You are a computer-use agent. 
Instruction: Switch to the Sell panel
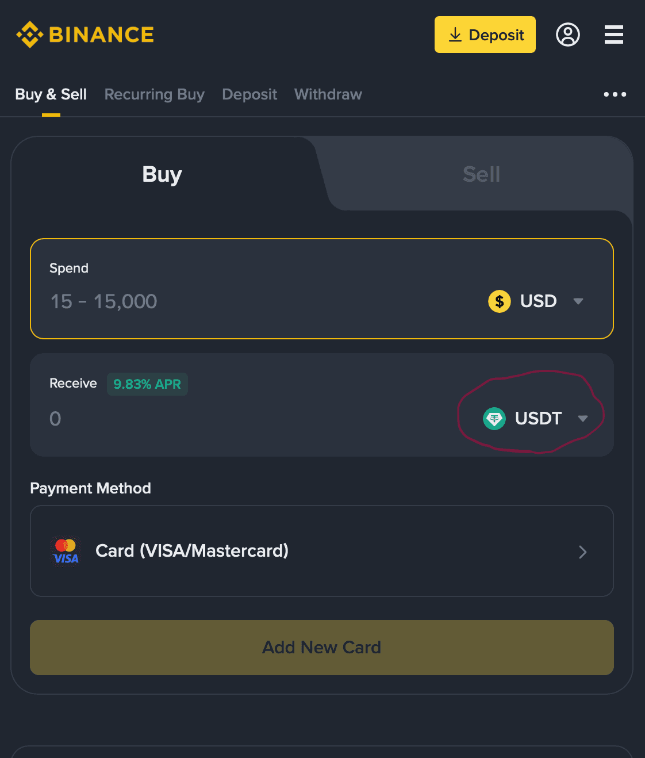pos(481,174)
